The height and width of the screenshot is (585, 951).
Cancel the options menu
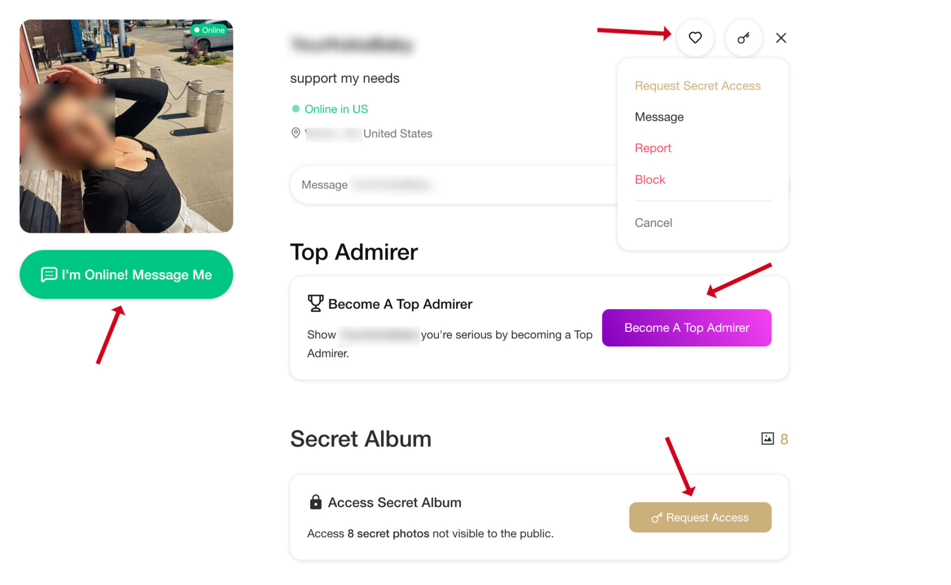point(653,223)
